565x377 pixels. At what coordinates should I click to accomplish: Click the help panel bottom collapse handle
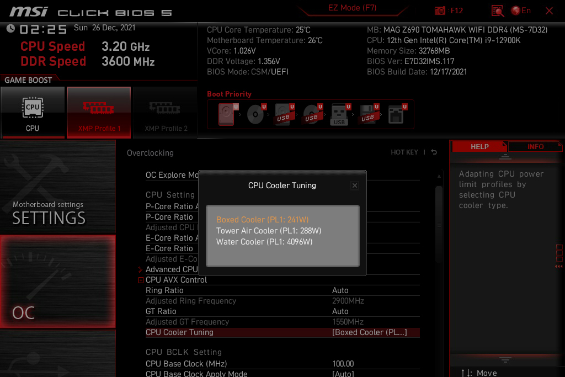point(505,359)
